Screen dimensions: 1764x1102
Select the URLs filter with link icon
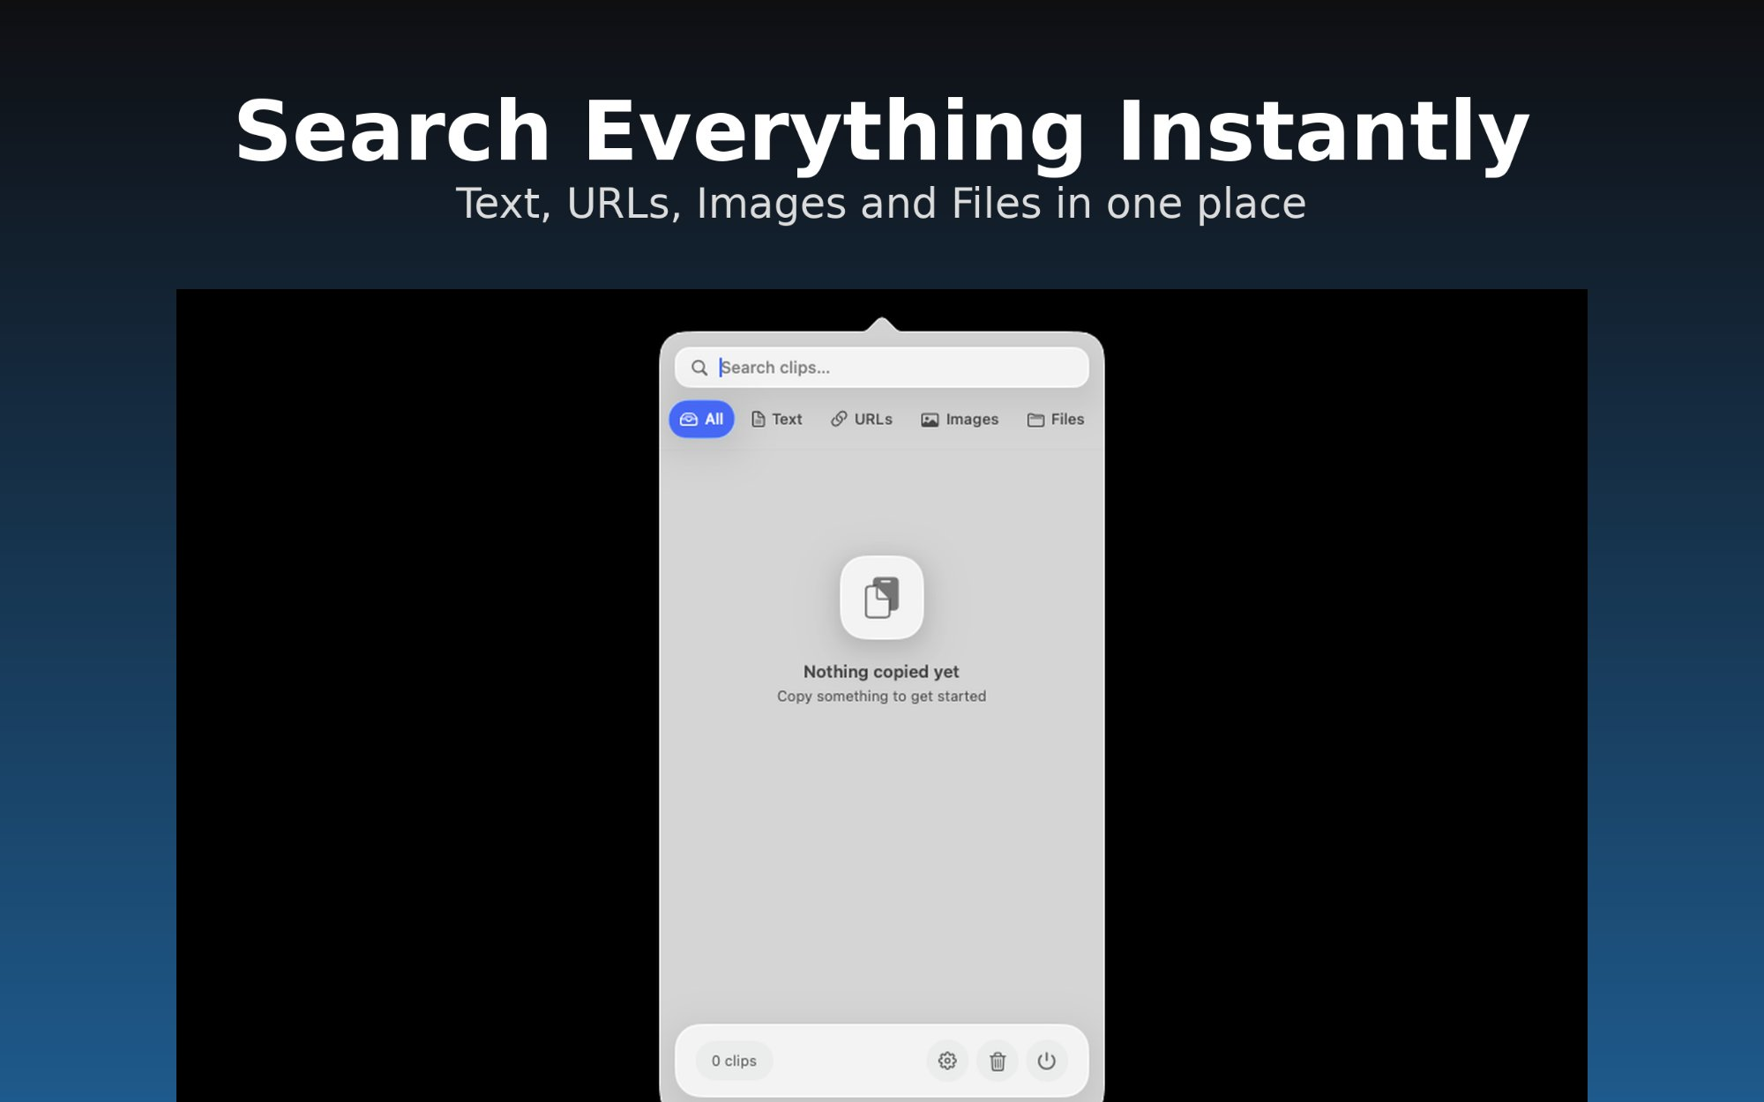862,419
